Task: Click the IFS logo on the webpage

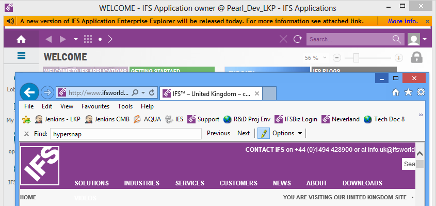Action: point(40,166)
